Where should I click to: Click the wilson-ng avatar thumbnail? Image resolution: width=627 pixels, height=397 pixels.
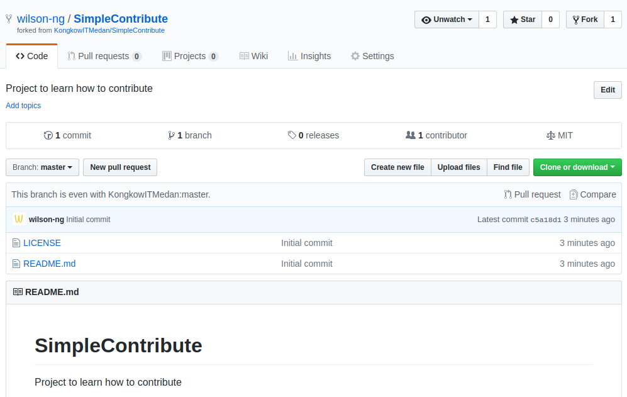tap(19, 220)
